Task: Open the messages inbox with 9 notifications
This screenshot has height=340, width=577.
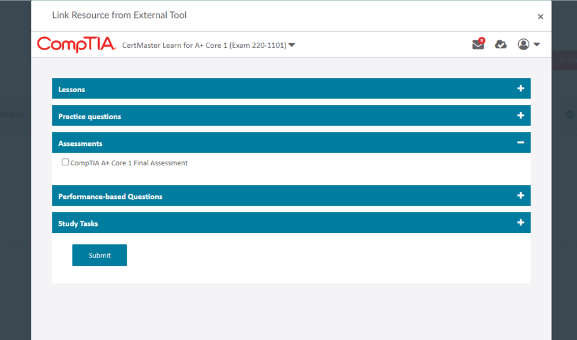Action: pyautogui.click(x=478, y=44)
